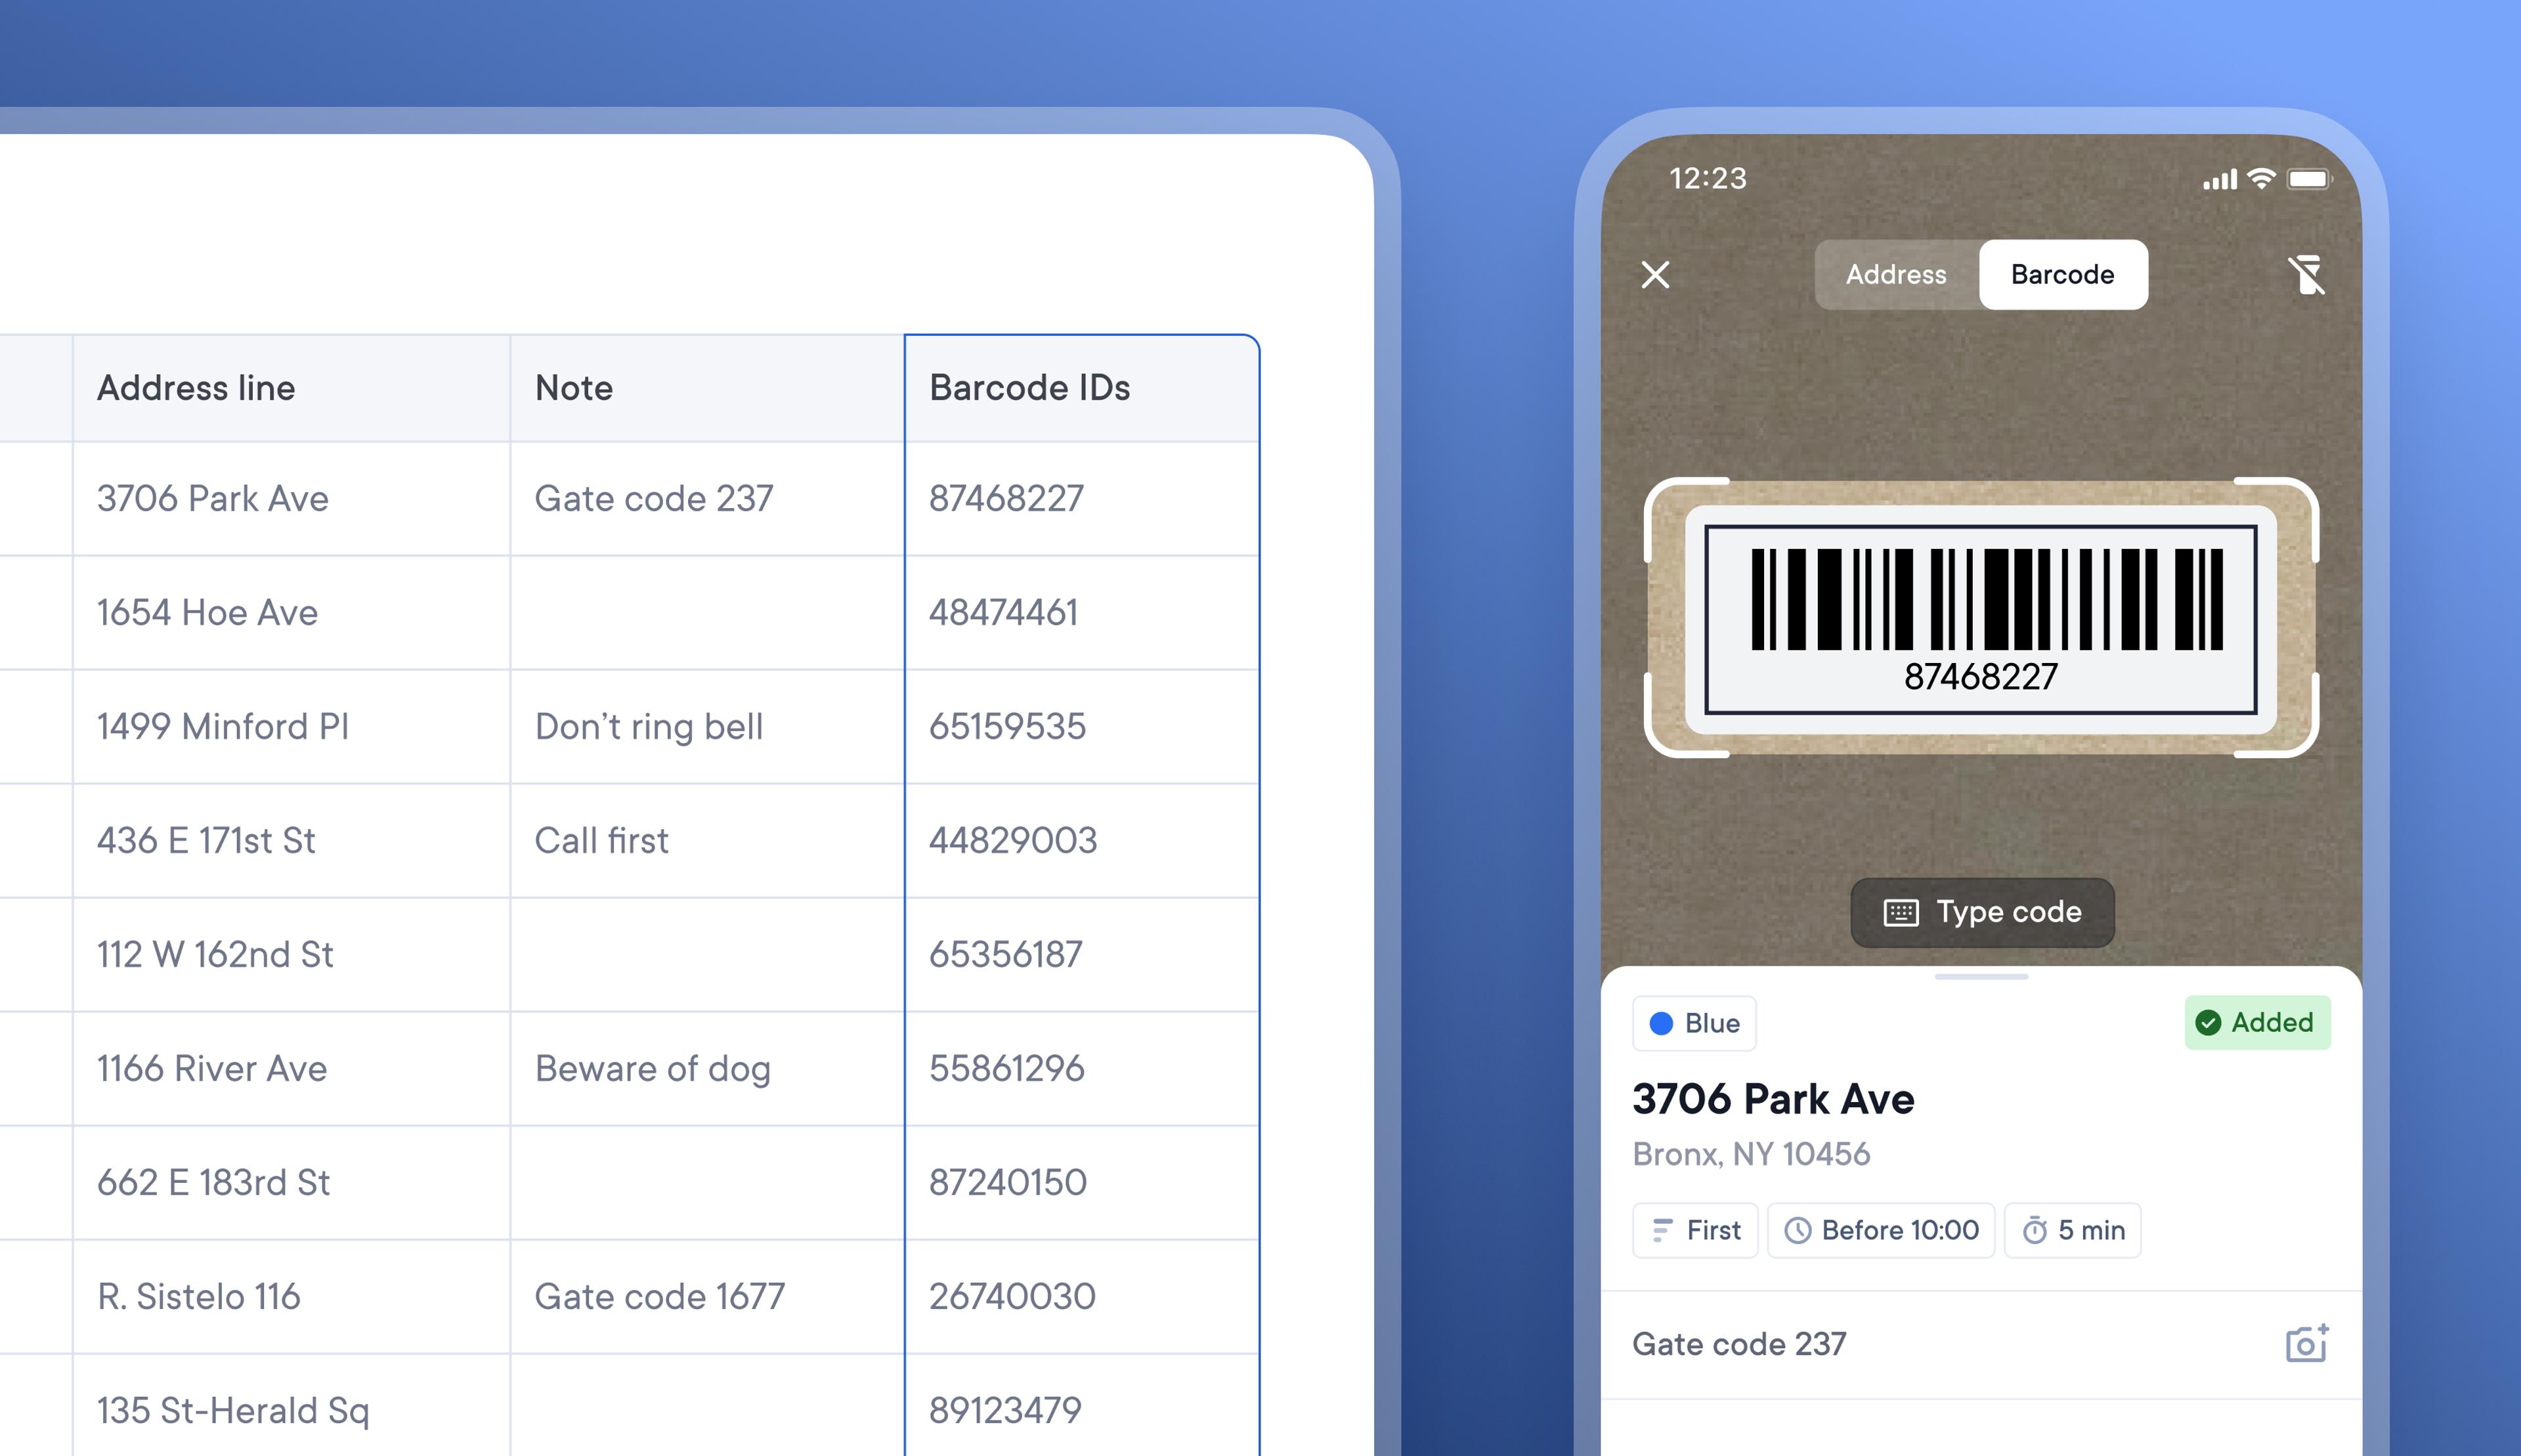Tap the Bronx, NY 10456 subtitle

click(x=1751, y=1154)
